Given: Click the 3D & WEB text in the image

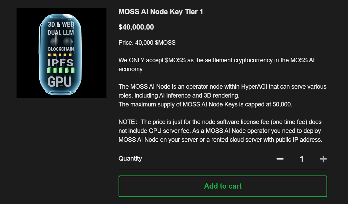Looking at the screenshot, I should tap(61, 25).
